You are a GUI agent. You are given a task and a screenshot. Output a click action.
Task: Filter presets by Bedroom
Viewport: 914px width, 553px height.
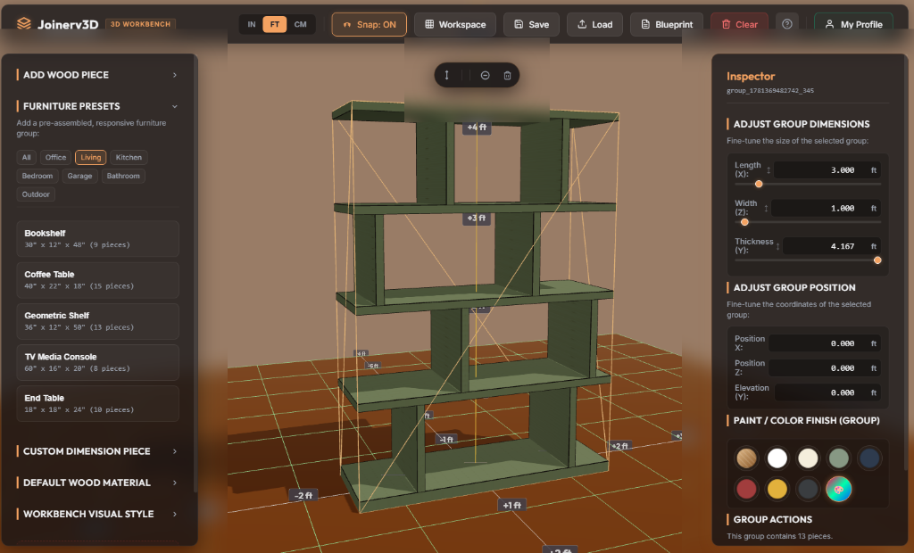37,176
